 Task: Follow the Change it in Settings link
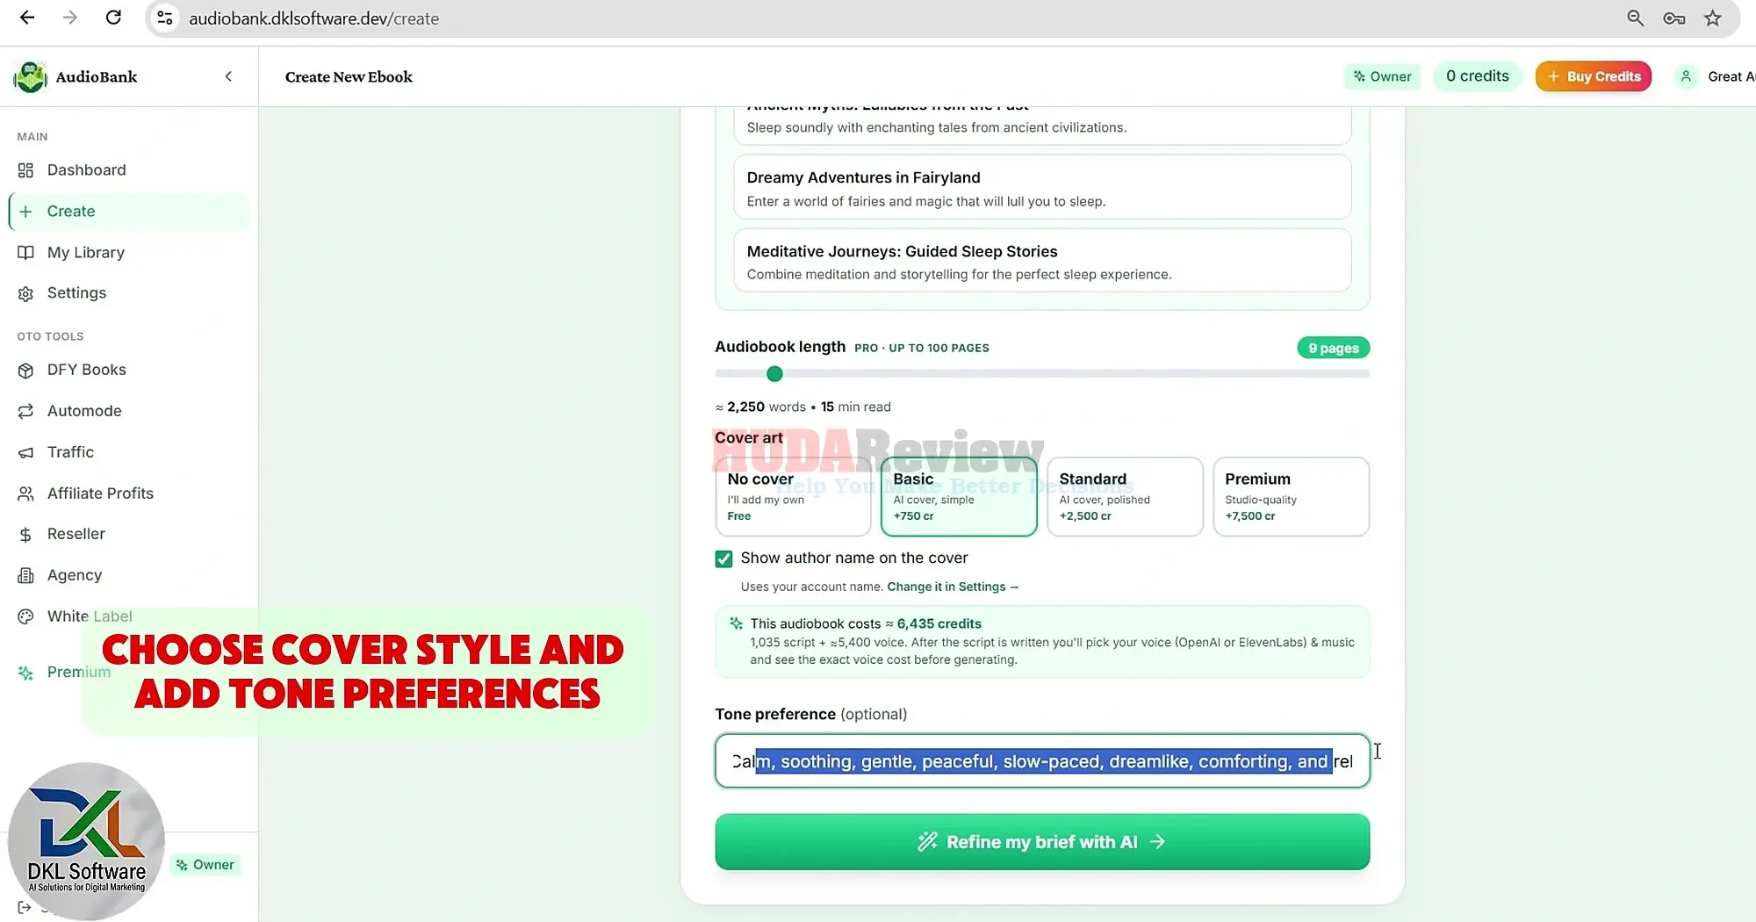click(x=952, y=587)
